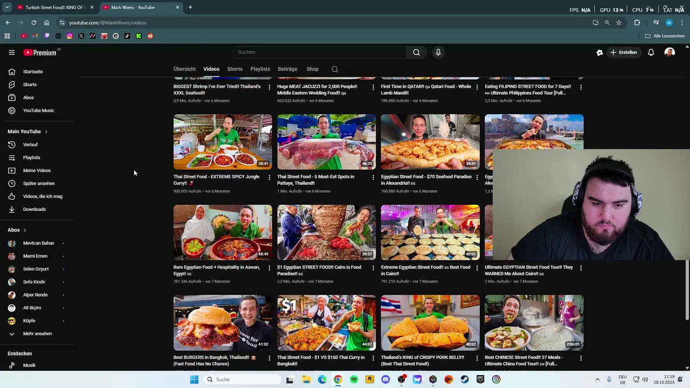690x388 pixels.
Task: Open Gmail bookmark in bookmarks bar
Action: coord(35,36)
